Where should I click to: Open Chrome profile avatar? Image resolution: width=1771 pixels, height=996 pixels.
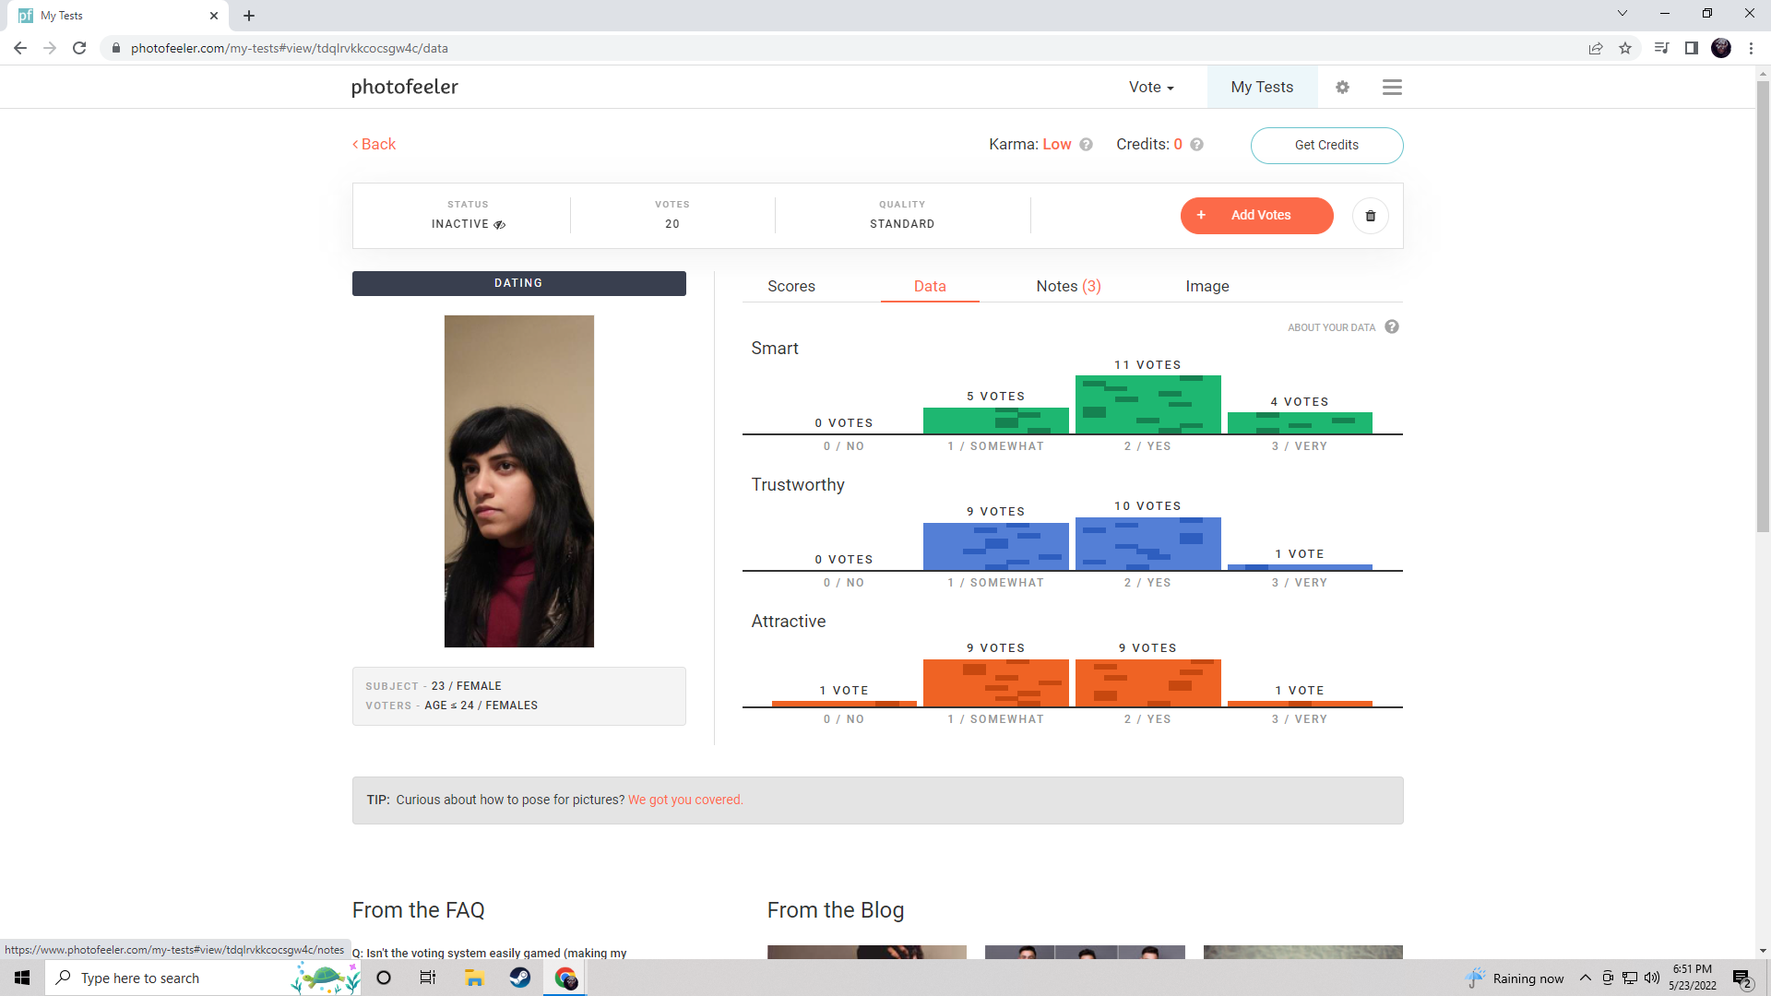(1721, 48)
